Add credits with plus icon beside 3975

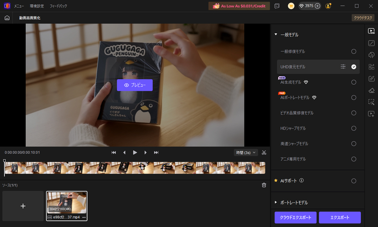pyautogui.click(x=318, y=6)
